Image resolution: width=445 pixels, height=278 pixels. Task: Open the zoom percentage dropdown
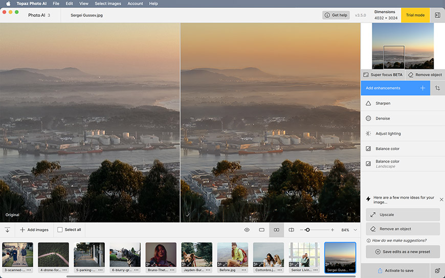355,230
